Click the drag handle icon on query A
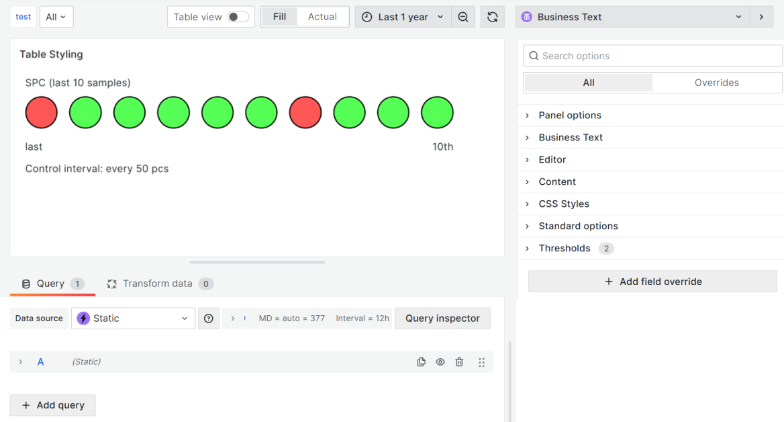Image resolution: width=784 pixels, height=422 pixels. 481,362
